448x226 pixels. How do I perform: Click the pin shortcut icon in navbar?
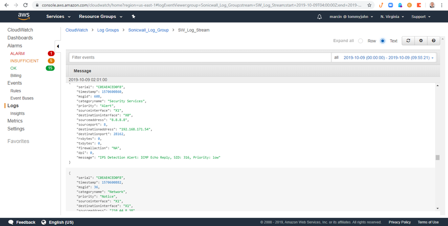[x=133, y=17]
